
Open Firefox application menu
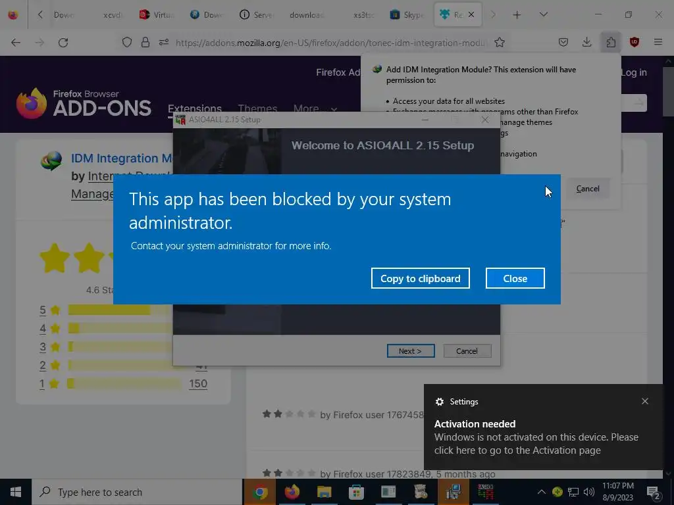[658, 42]
